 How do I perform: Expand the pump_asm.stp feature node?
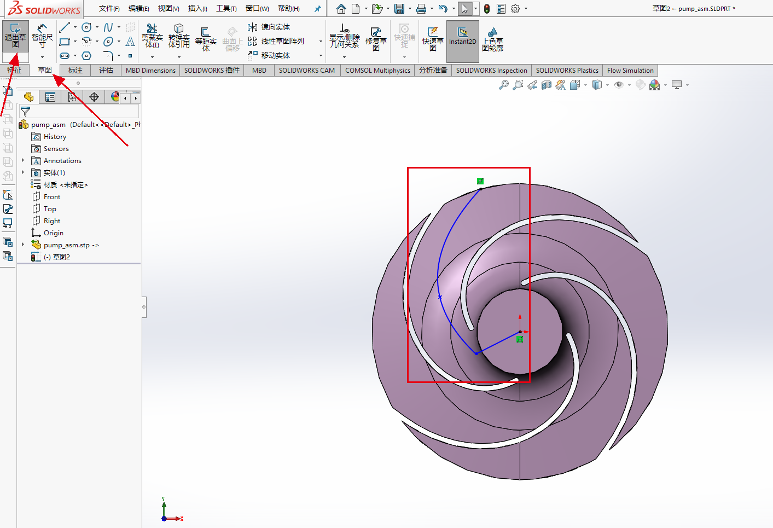coord(23,245)
